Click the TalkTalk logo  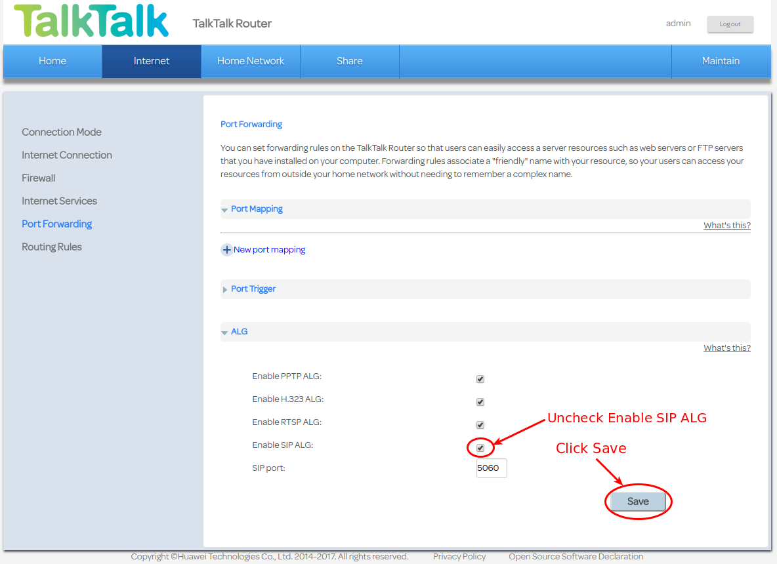click(91, 21)
